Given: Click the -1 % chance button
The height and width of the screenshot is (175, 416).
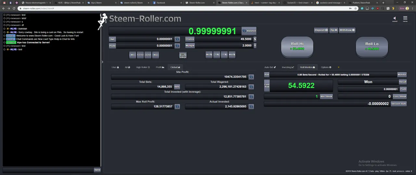Looking at the screenshot, I should click(x=216, y=55).
